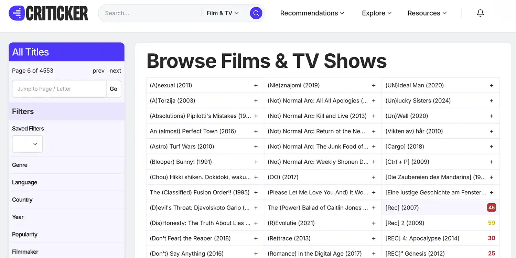Click plus for (UN)Ideal Man (2020)
Viewport: 516px width, 258px height.
[492, 85]
